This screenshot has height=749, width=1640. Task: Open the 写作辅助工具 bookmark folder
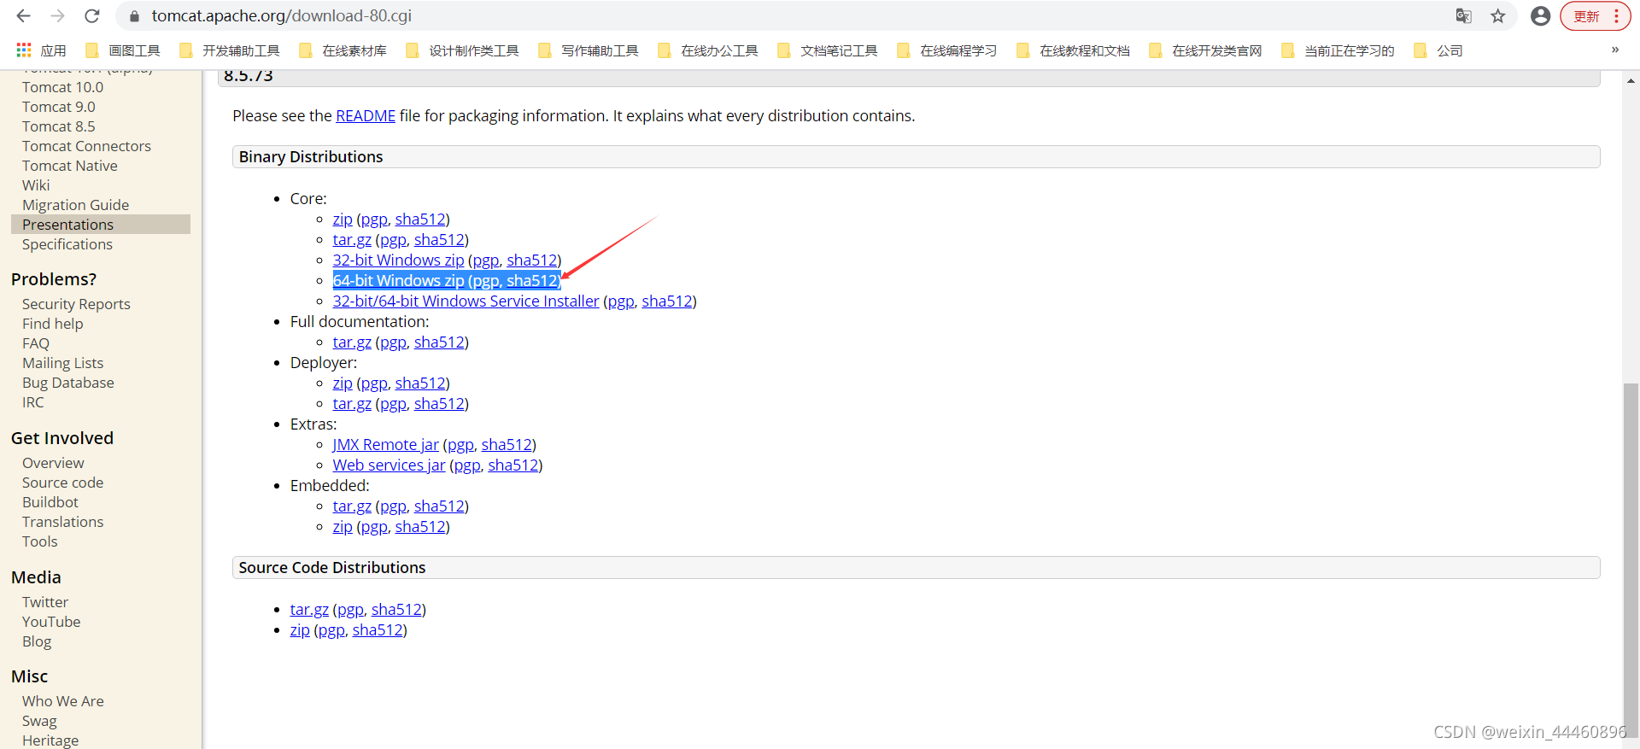[589, 50]
